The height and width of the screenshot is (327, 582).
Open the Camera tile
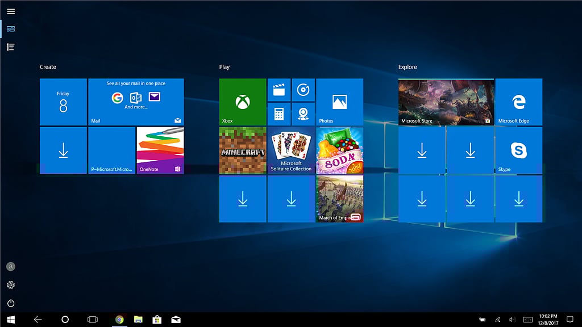click(303, 114)
